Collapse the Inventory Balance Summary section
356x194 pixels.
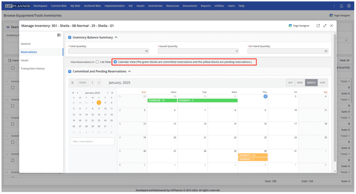pyautogui.click(x=116, y=37)
